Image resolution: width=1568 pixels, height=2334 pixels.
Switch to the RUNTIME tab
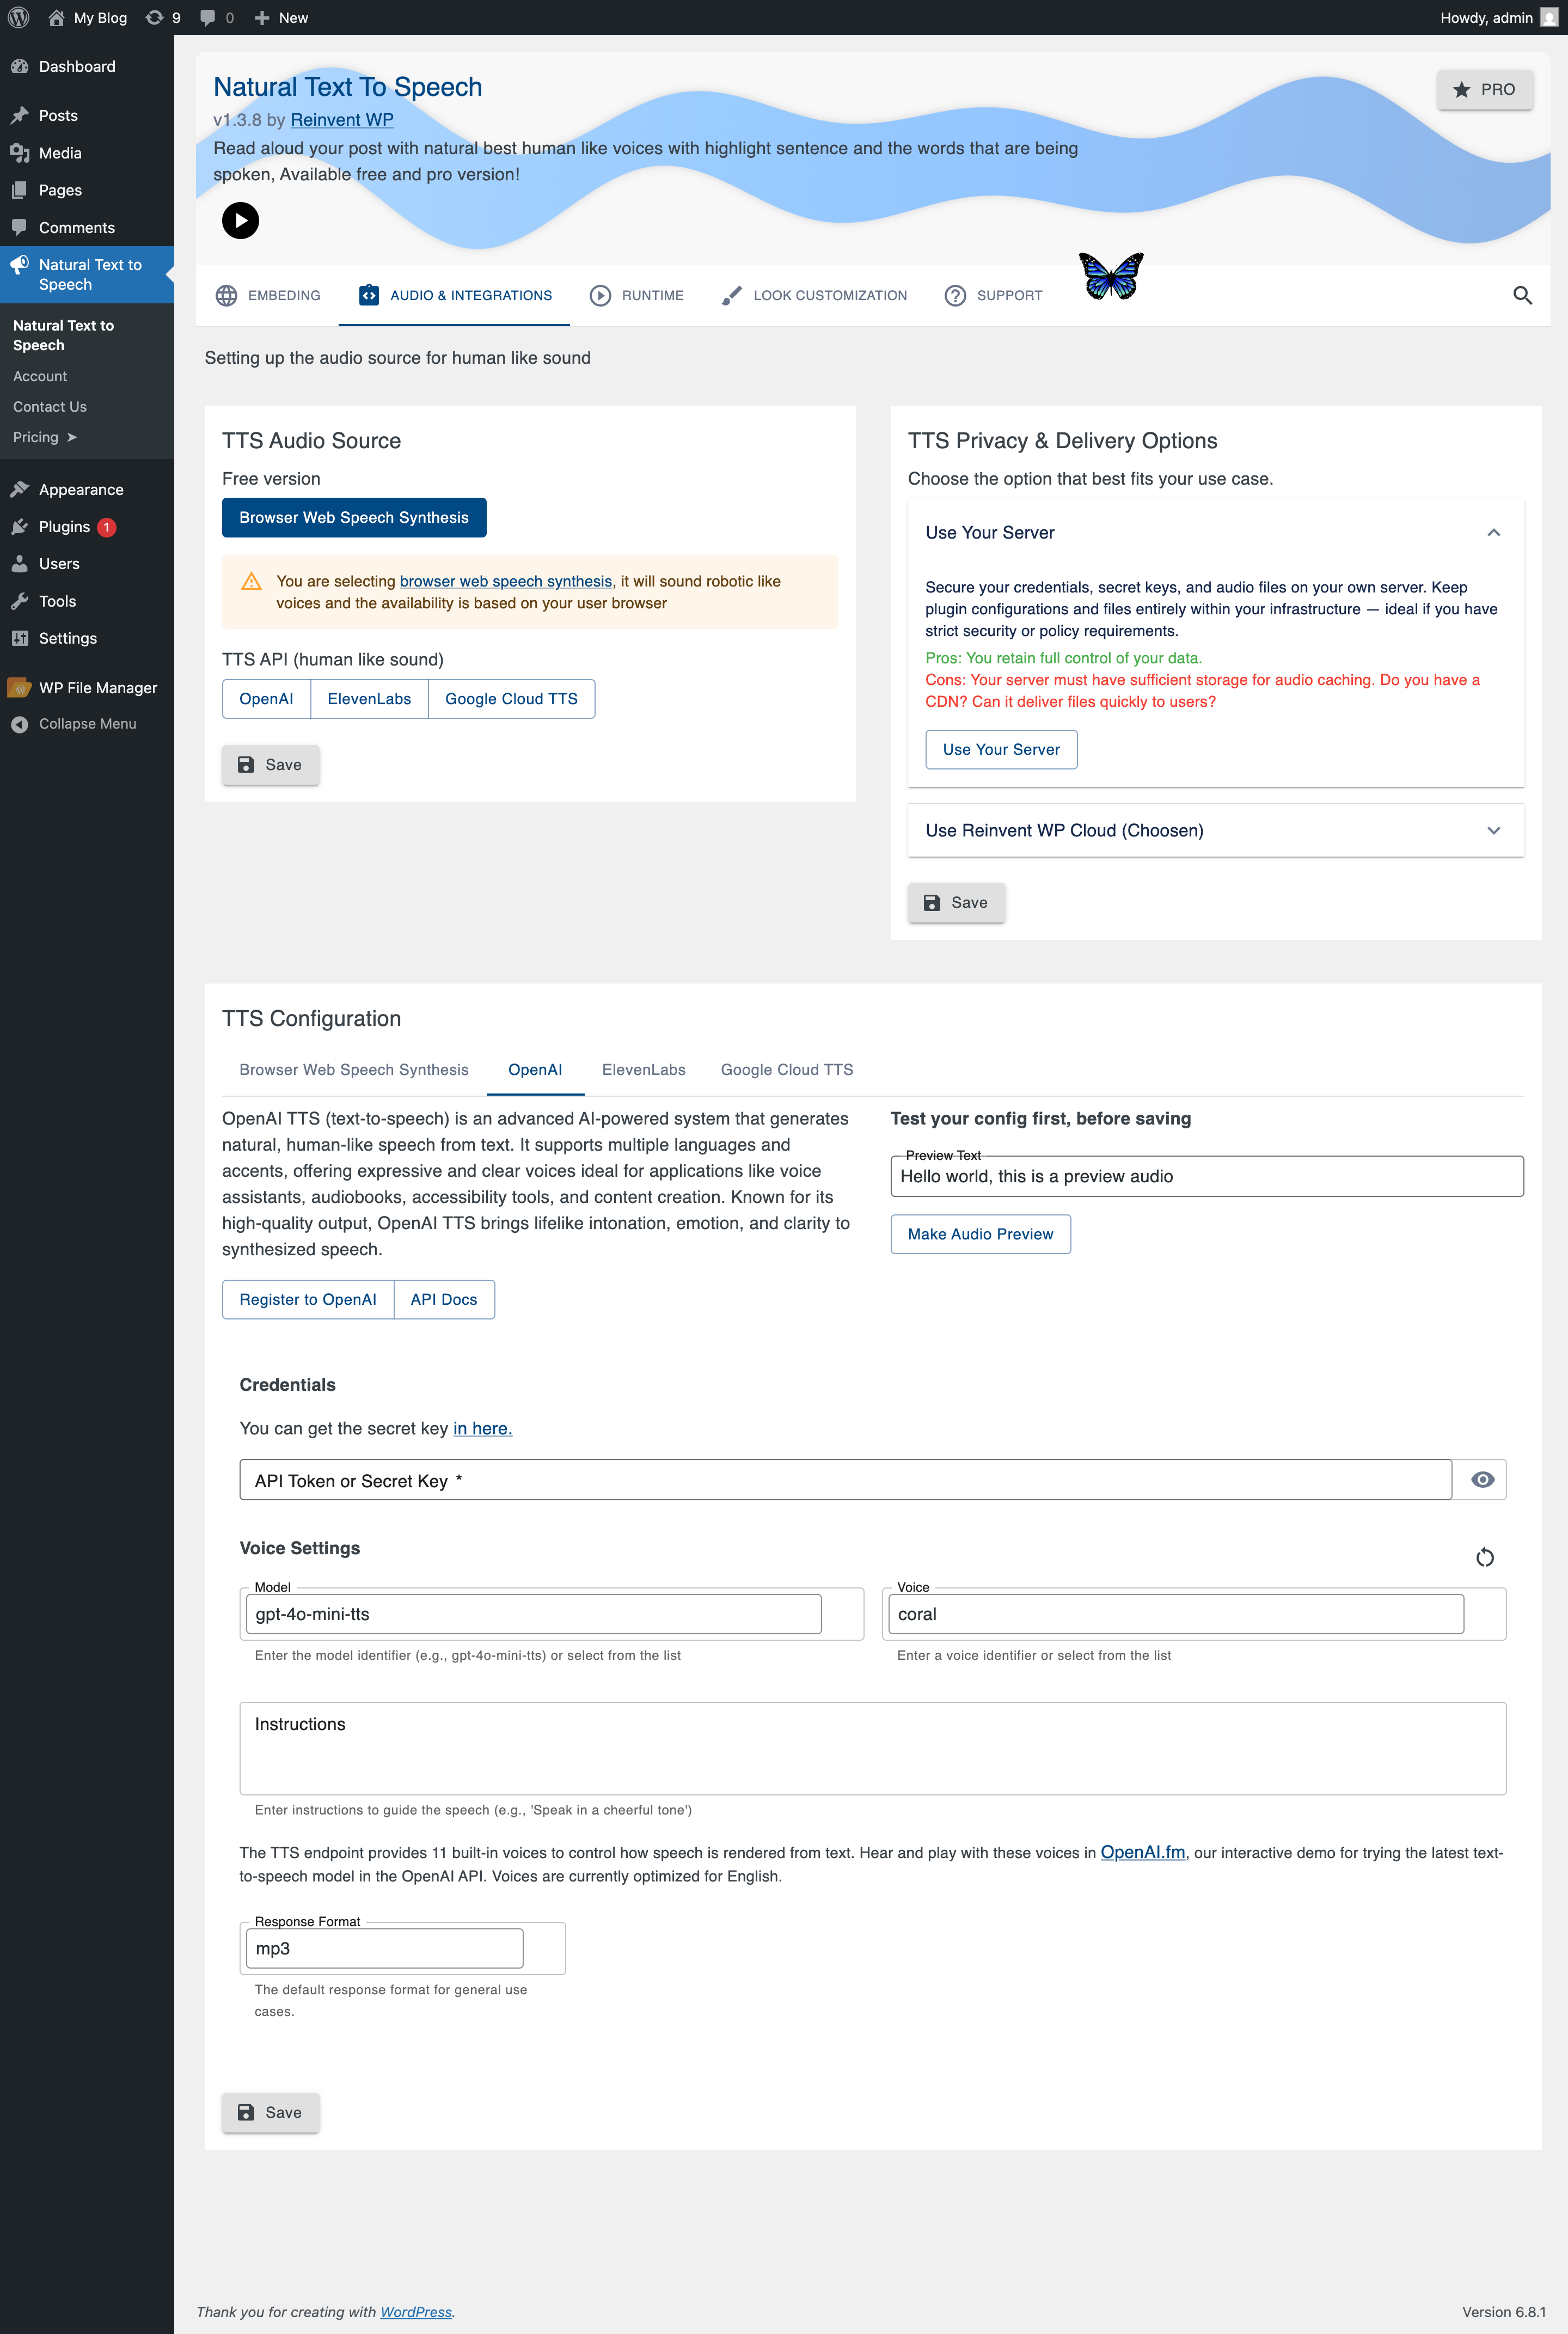coord(636,295)
